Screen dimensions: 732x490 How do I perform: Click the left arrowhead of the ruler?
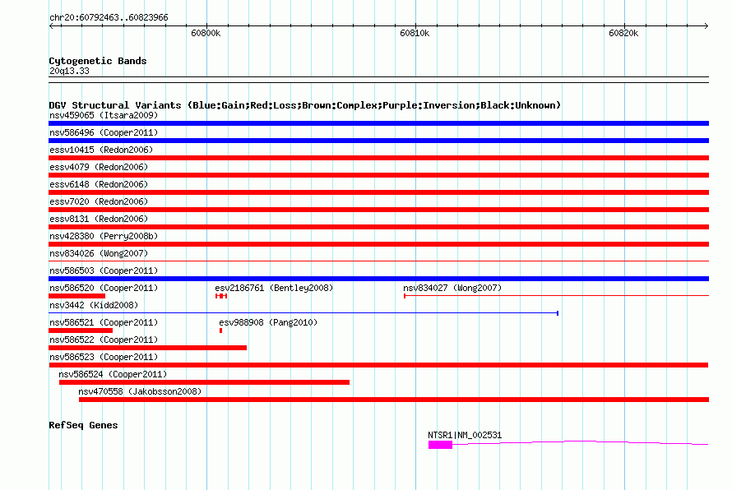(51, 26)
